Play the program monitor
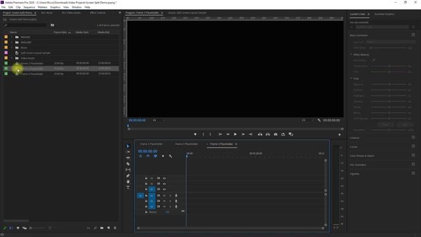Screen dimensions: 421x237 235,134
